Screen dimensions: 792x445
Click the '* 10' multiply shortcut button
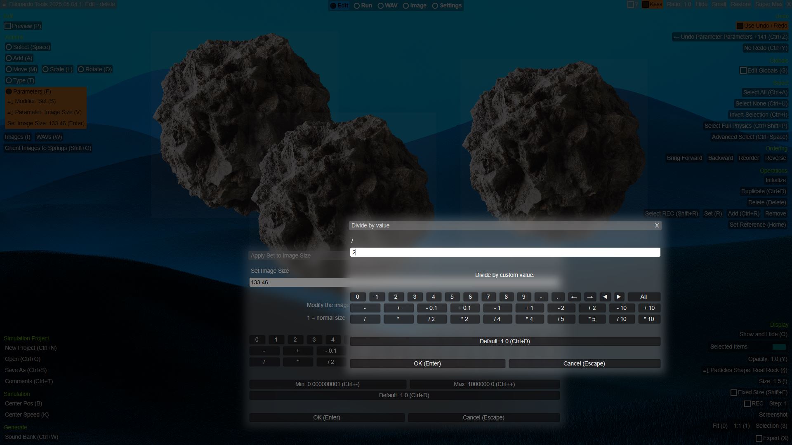(649, 319)
